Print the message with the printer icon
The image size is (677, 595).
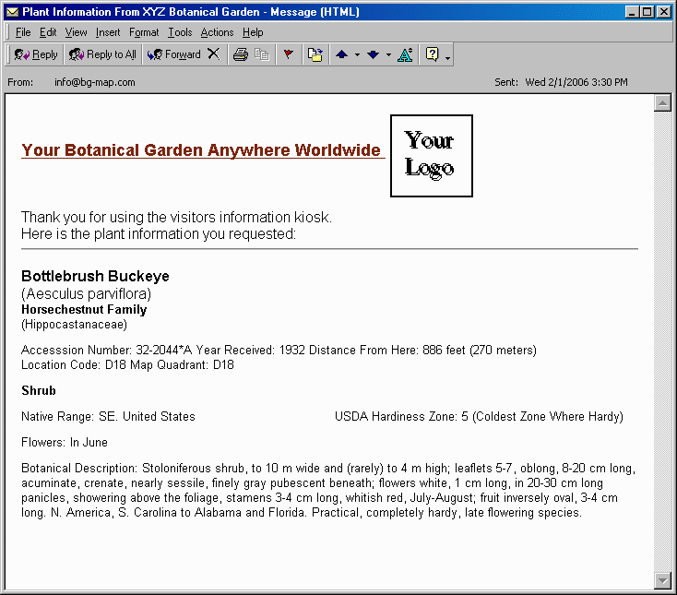click(241, 54)
